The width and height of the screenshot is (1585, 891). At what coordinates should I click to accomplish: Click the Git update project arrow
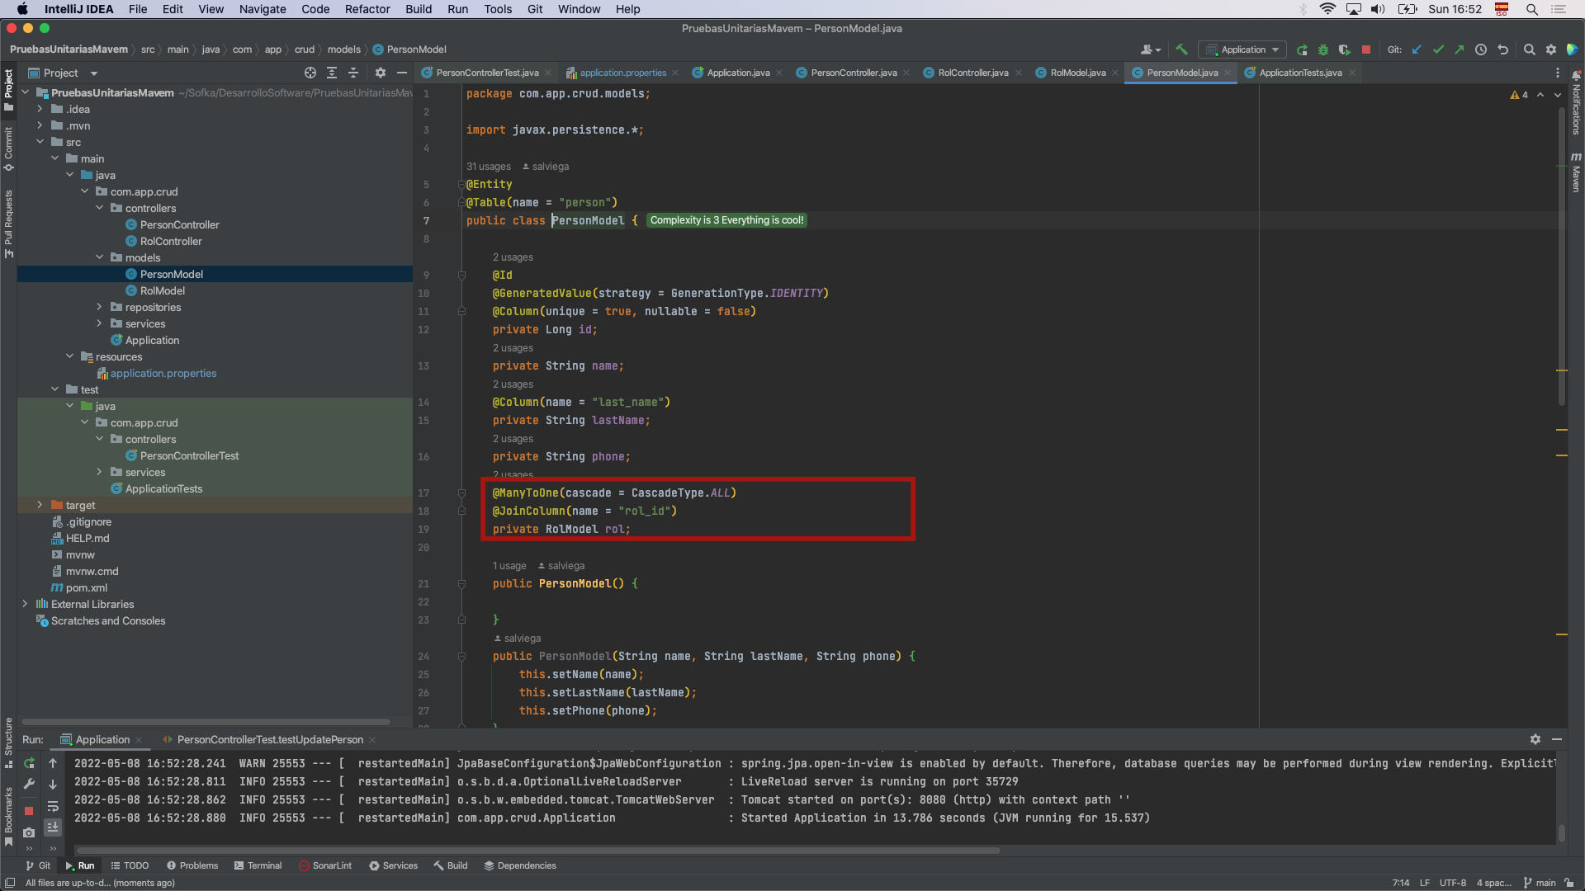(1417, 49)
